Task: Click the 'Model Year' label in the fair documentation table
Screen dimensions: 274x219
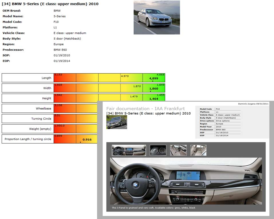Action: 206,127
